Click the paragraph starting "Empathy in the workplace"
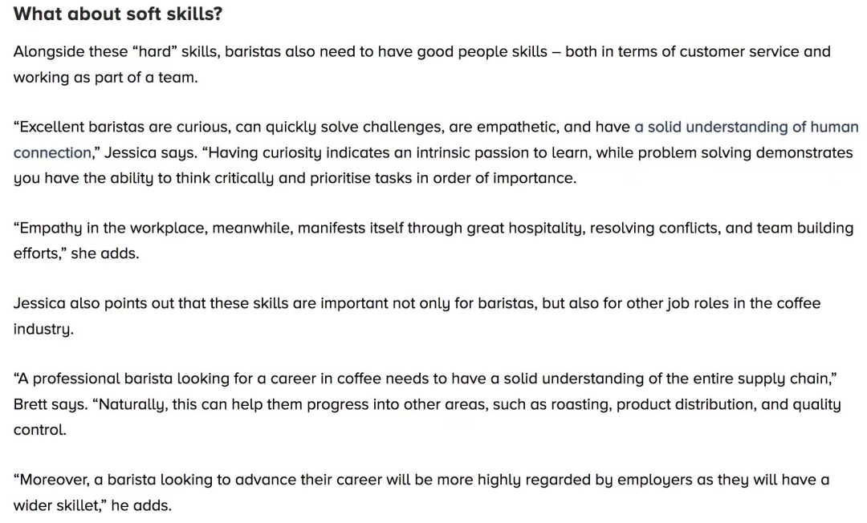This screenshot has height=523, width=867. click(x=433, y=241)
